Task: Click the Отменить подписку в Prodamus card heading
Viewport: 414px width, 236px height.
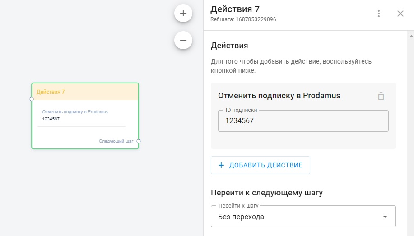Action: (x=279, y=96)
